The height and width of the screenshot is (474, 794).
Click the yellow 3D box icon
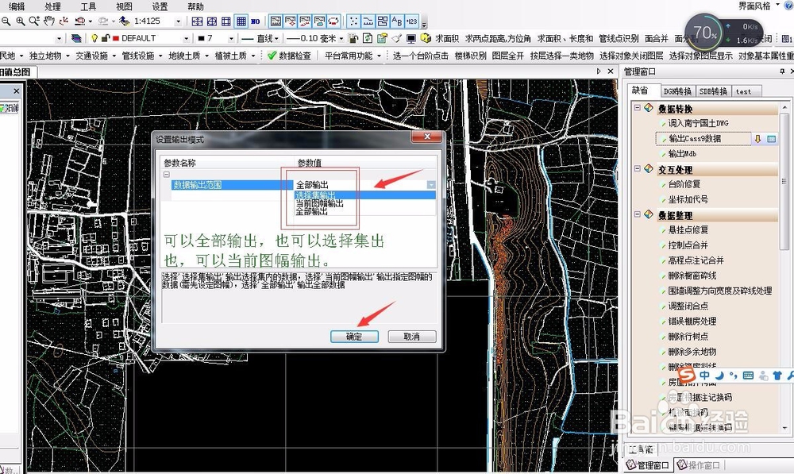426,38
